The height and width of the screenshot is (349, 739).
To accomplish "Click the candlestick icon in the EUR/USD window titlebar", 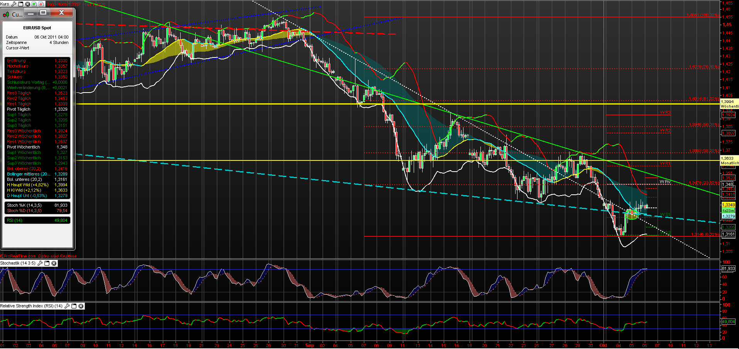I will click(x=6, y=14).
